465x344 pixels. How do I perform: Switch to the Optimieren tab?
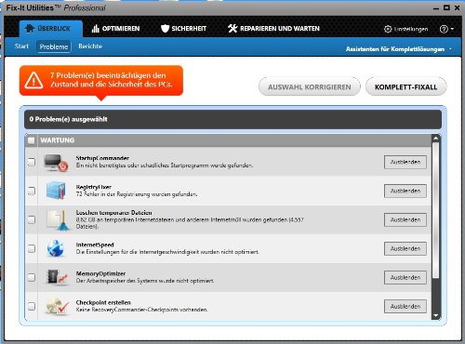(x=115, y=29)
